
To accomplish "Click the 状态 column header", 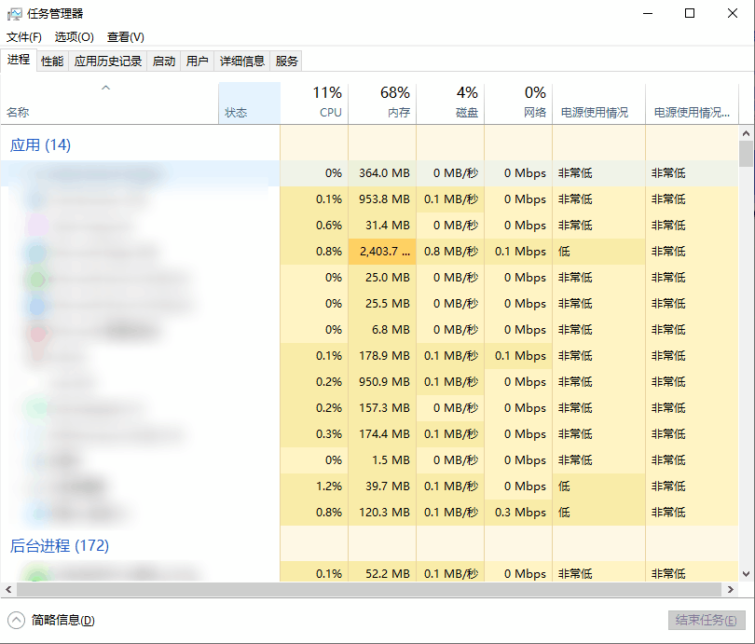I will click(250, 103).
